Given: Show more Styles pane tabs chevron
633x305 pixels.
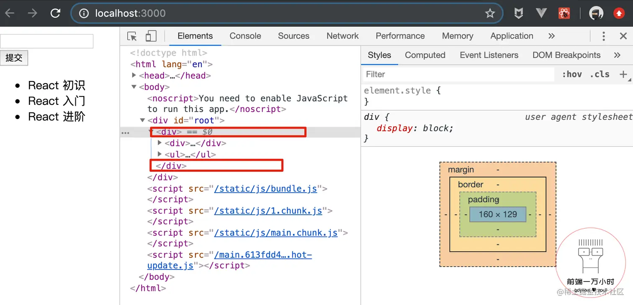Looking at the screenshot, I should click(x=617, y=55).
